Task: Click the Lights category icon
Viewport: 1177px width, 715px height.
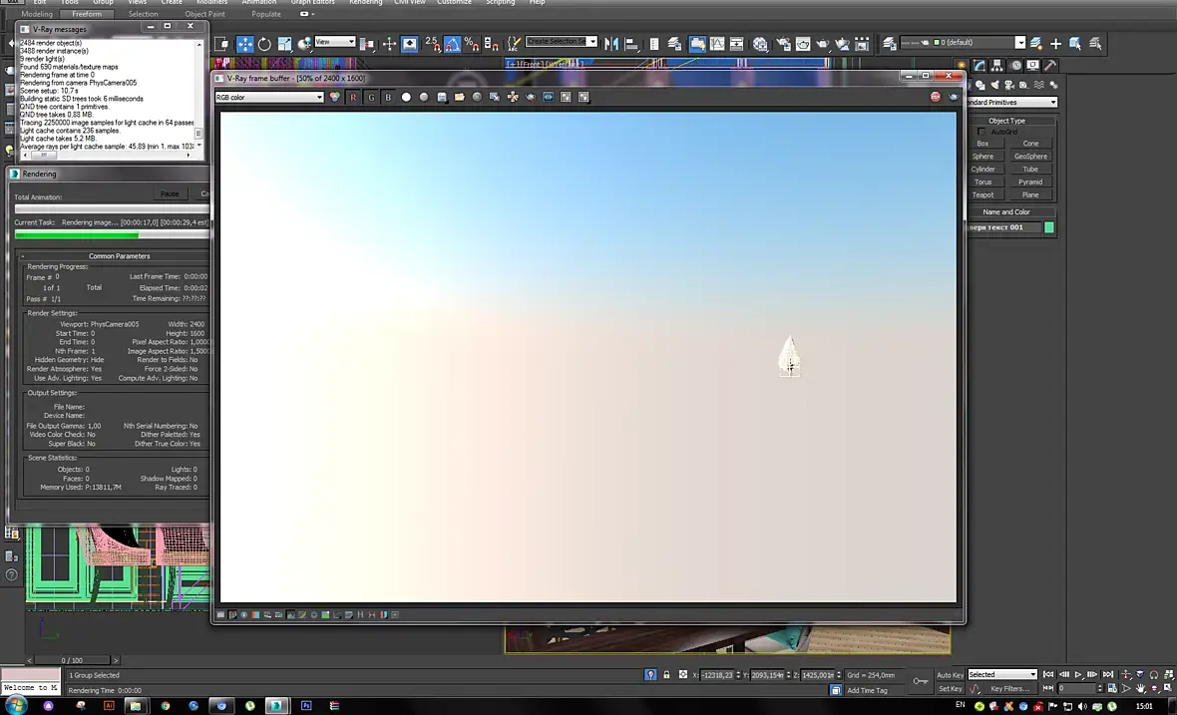Action: (x=995, y=85)
